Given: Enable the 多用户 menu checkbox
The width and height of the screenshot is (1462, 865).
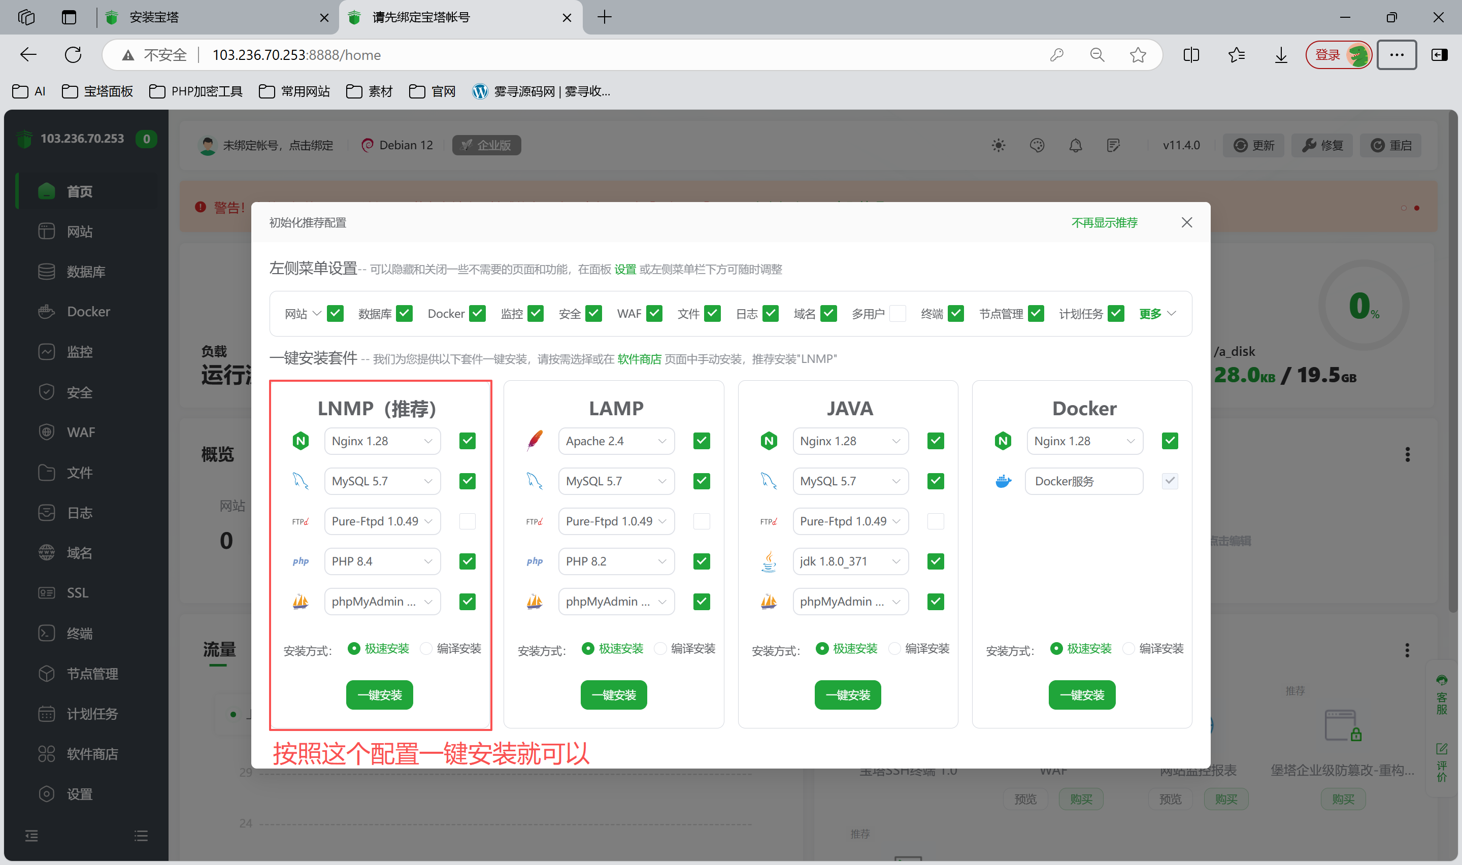Looking at the screenshot, I should [x=898, y=314].
